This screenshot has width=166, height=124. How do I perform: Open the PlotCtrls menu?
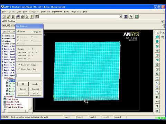(34, 12)
